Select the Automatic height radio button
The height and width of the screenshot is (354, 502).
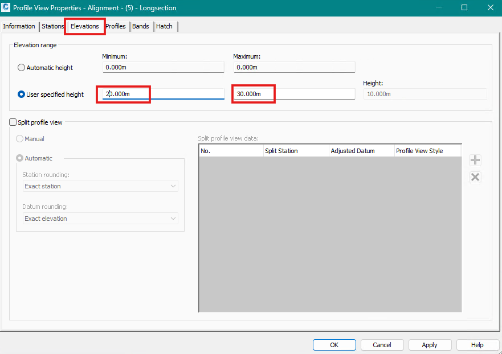(21, 67)
